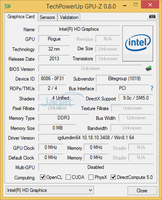Viewport: 162px width, 200px height.
Task: Click the Bus Interface question mark
Action: point(152,88)
